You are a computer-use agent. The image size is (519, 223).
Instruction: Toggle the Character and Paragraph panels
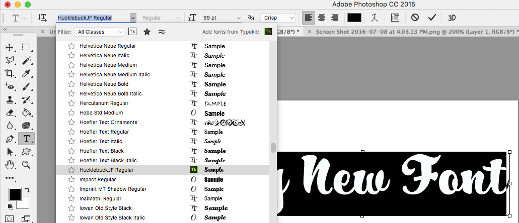pyautogui.click(x=395, y=18)
